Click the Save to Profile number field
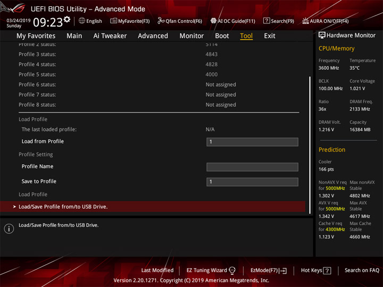Image resolution: width=383 pixels, height=287 pixels. pyautogui.click(x=252, y=182)
